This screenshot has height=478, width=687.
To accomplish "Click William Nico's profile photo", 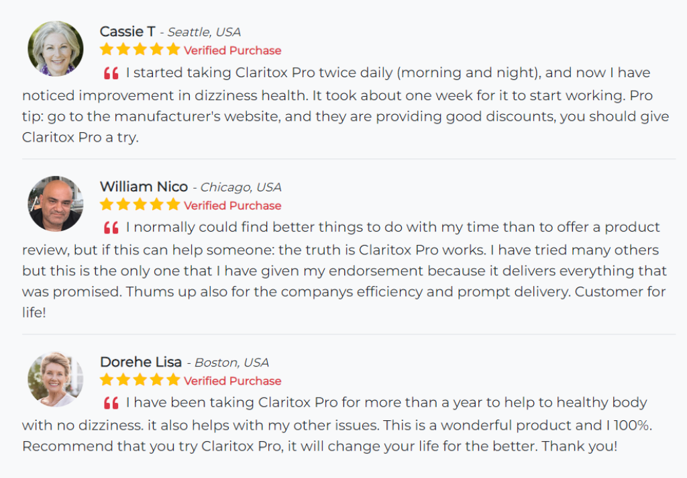I will point(55,204).
